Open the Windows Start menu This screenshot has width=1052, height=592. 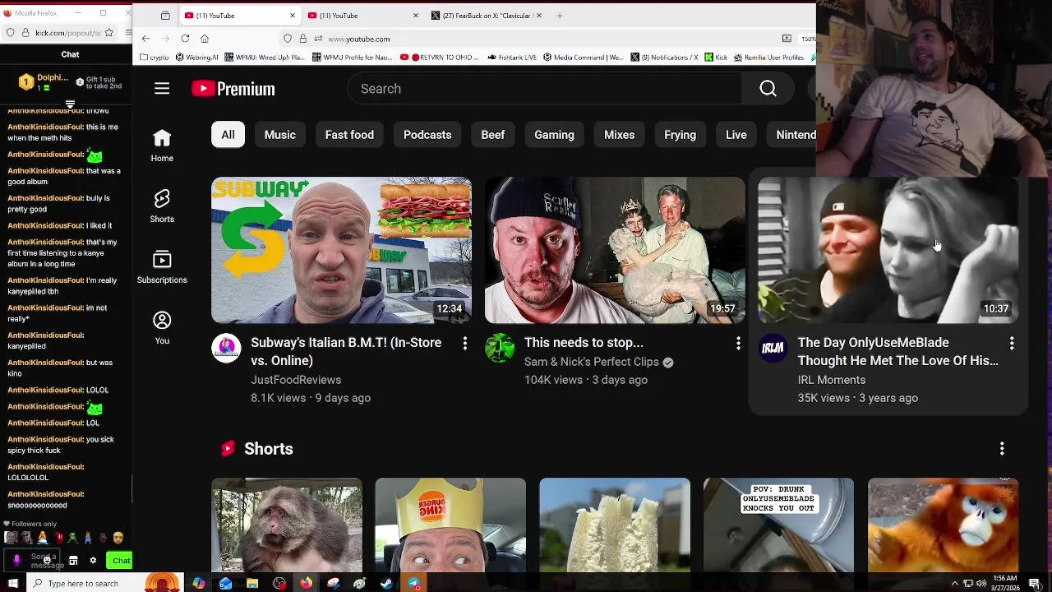(12, 584)
